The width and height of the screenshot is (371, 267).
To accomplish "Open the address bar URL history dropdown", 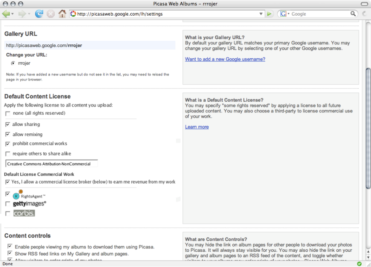I will pos(261,14).
